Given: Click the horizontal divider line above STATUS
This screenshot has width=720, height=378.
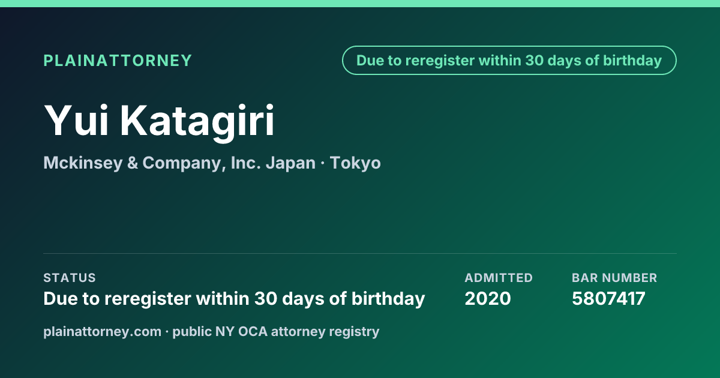Looking at the screenshot, I should [x=360, y=253].
